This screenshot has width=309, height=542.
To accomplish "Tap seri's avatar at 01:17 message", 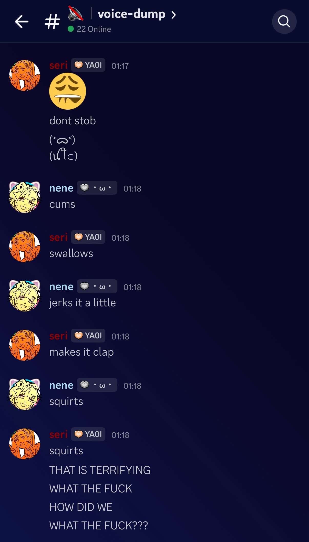I will [x=25, y=75].
